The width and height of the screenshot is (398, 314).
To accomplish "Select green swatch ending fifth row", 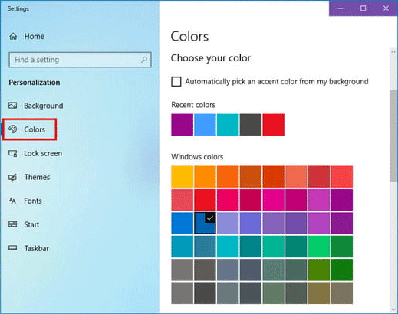I will coord(342,270).
